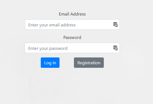Click the Log in button
The height and width of the screenshot is (104, 153).
click(x=50, y=63)
